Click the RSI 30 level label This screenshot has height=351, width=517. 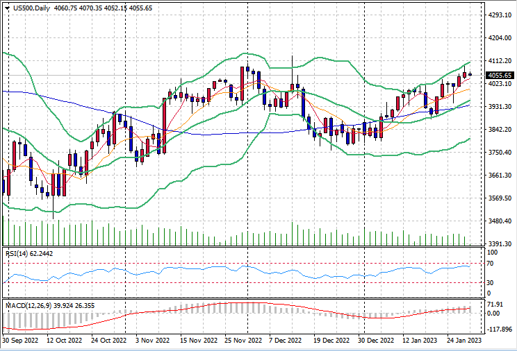point(491,283)
